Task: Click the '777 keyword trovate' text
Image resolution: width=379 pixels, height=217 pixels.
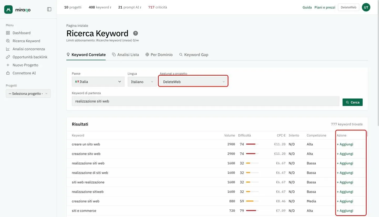Action: (x=347, y=124)
